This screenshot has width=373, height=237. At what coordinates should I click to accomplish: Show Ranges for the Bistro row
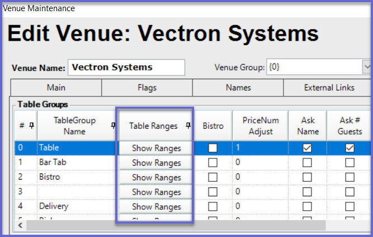point(155,177)
